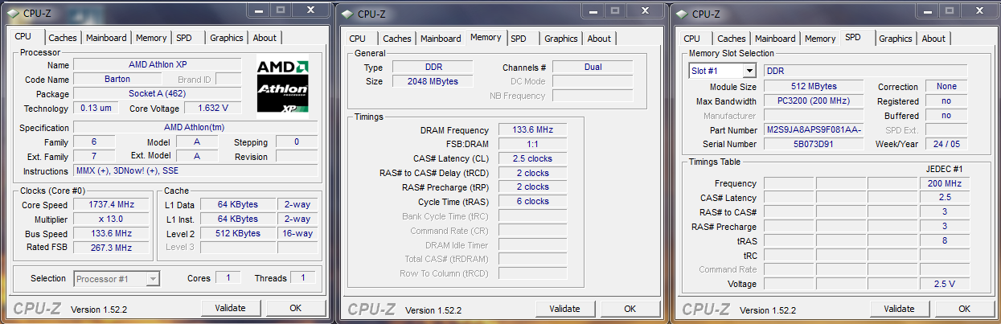Click the 'DDR' memory type field in SPD window

865,71
